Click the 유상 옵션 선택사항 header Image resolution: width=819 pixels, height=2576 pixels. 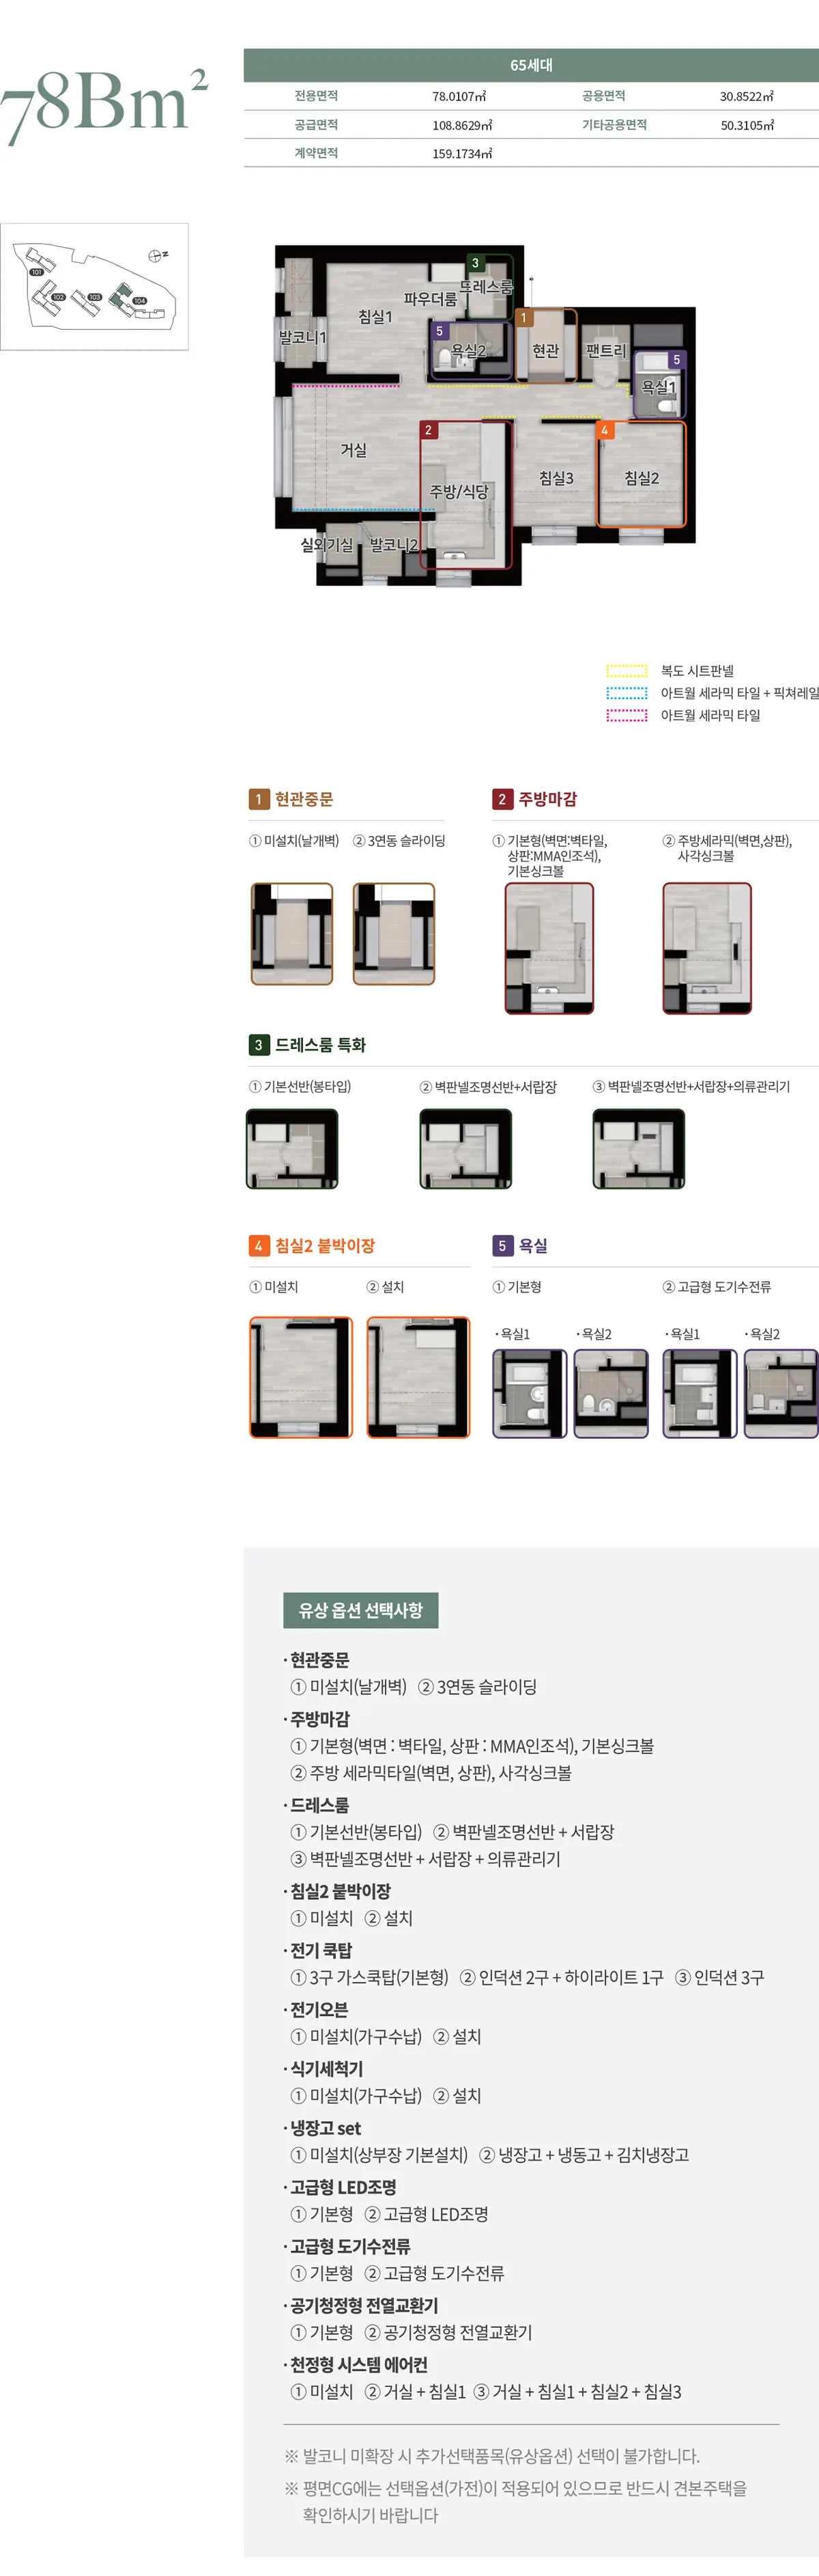360,1610
